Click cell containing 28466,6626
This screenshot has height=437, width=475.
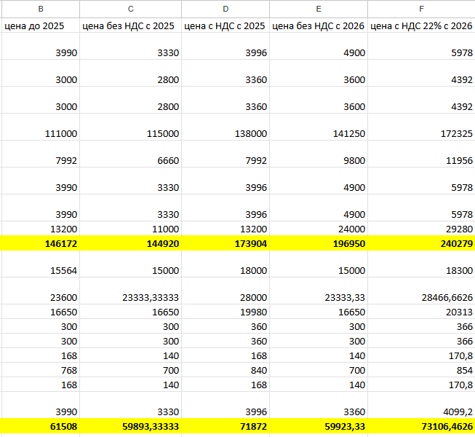tap(421, 297)
